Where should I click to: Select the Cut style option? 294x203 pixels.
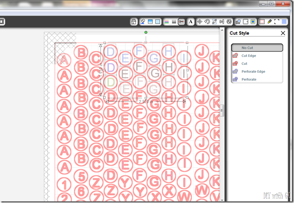pos(257,64)
